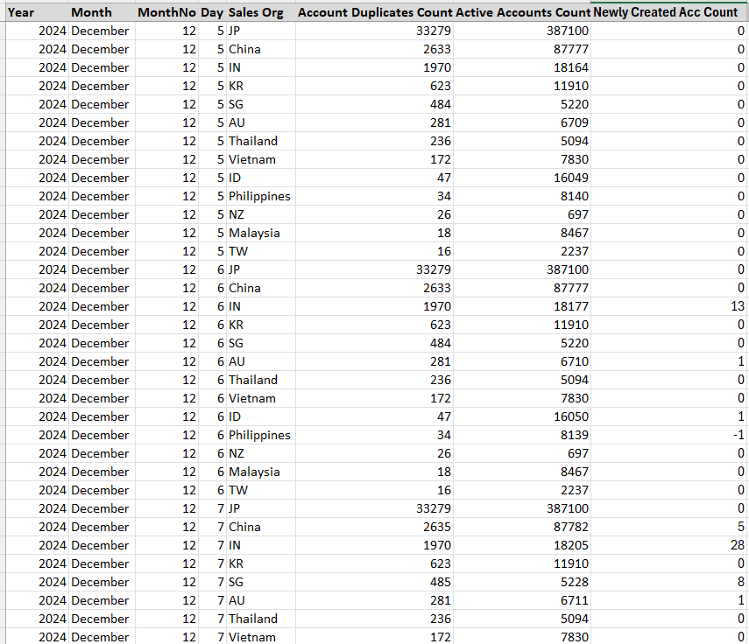
Task: Click the Active Accounts cell 18205
Action: coord(522,545)
